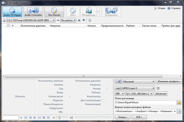
Task: Click the DSP » button
Action: pos(139,117)
